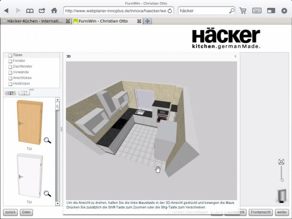Click the weiter button

click(x=282, y=212)
